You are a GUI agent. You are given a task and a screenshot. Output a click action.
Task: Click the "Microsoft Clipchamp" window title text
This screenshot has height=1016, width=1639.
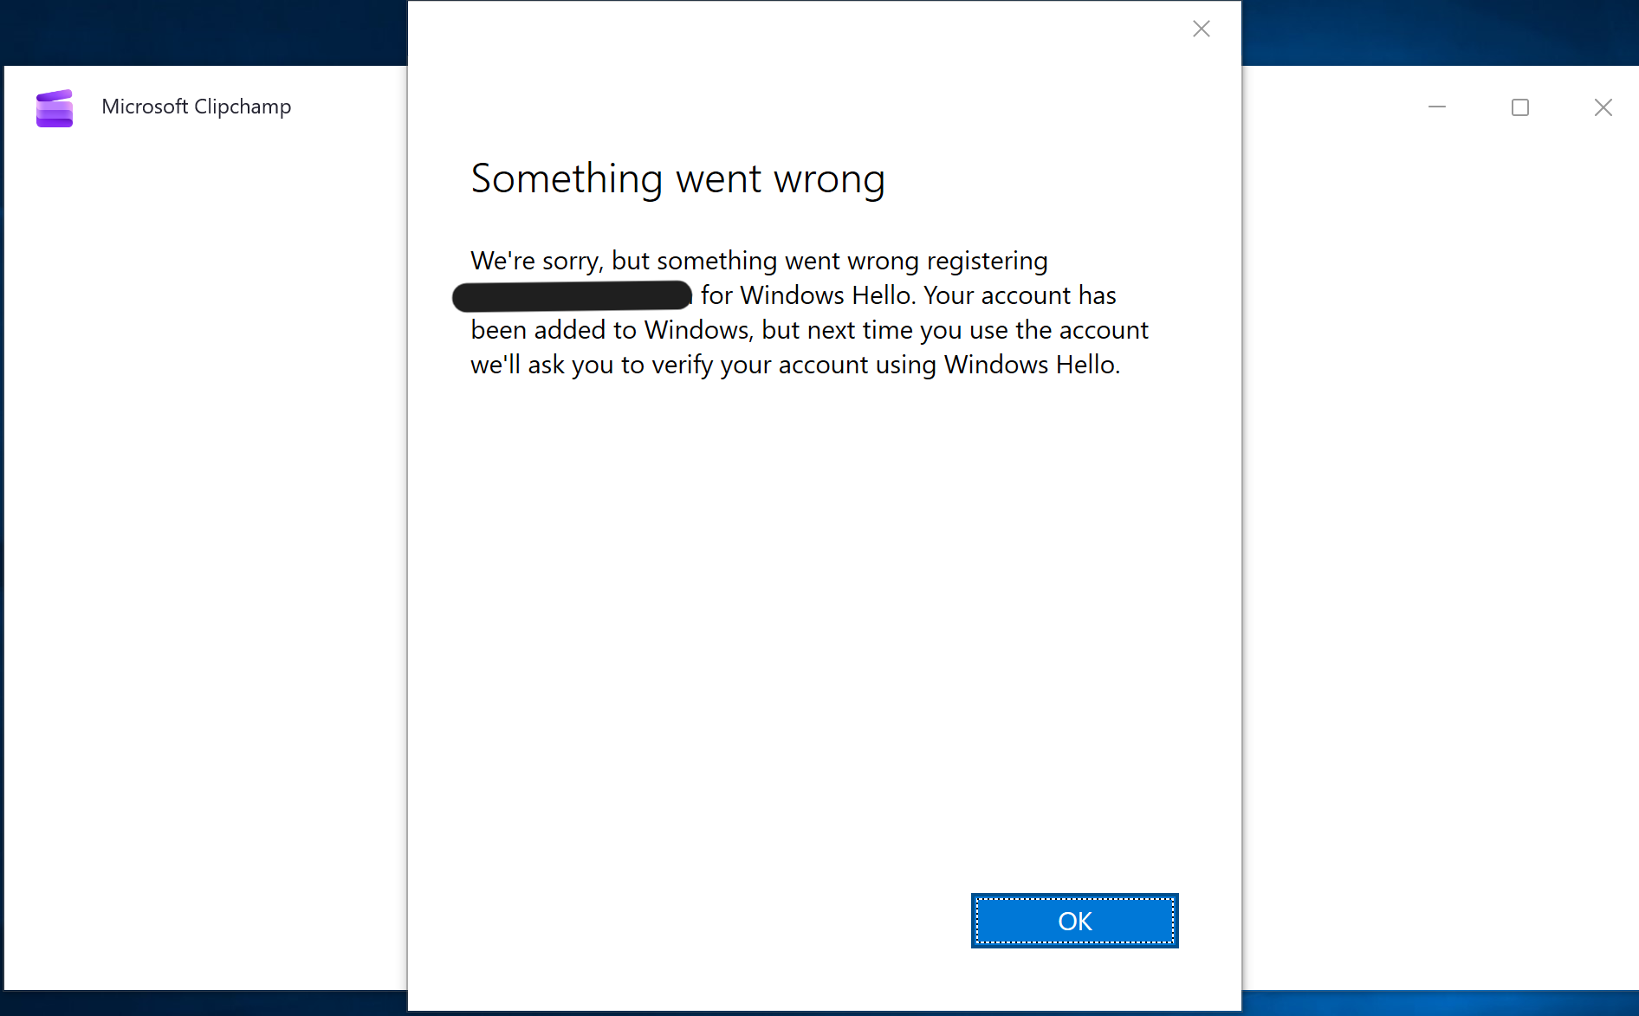[196, 107]
